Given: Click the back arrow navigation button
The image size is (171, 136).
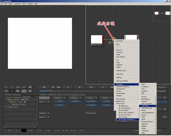Looking at the screenshot, I should click(6, 91).
